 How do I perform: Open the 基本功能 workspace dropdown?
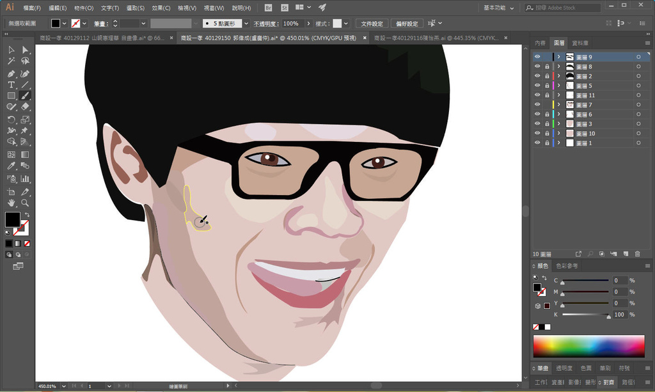click(498, 8)
